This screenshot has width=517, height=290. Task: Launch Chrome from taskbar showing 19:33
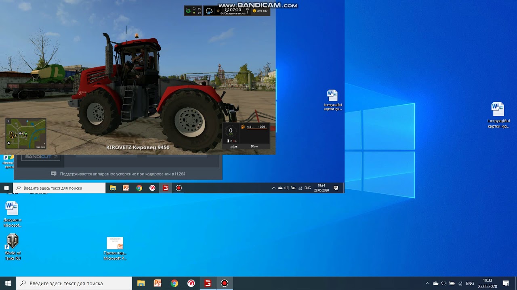(x=174, y=284)
